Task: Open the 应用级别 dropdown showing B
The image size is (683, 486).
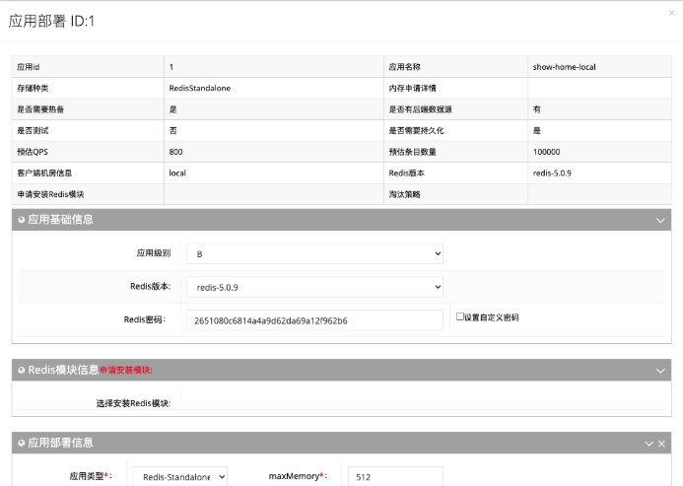Action: click(314, 254)
